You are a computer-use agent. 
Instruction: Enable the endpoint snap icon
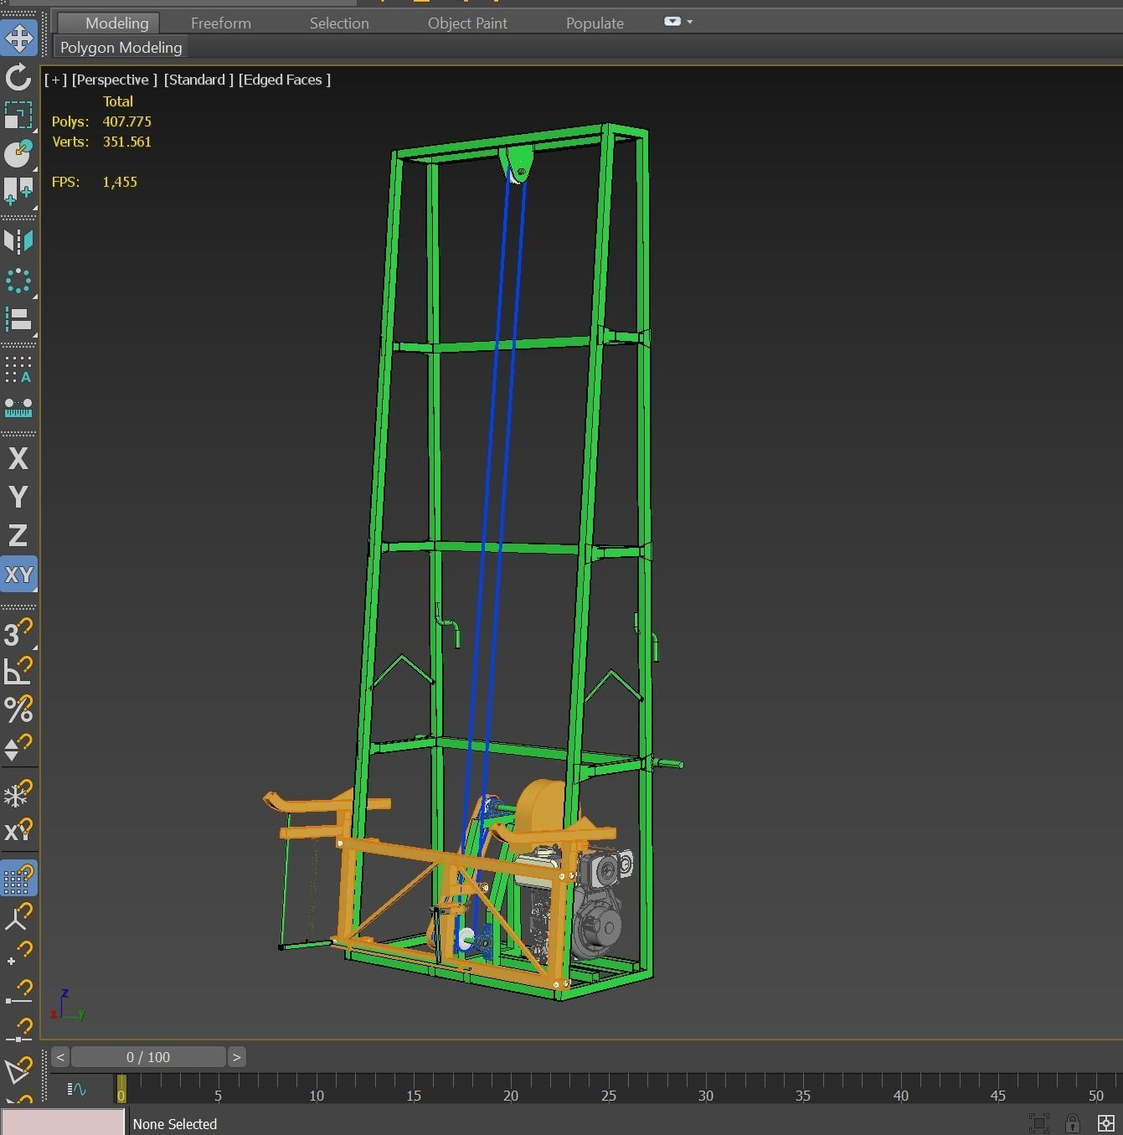(18, 993)
